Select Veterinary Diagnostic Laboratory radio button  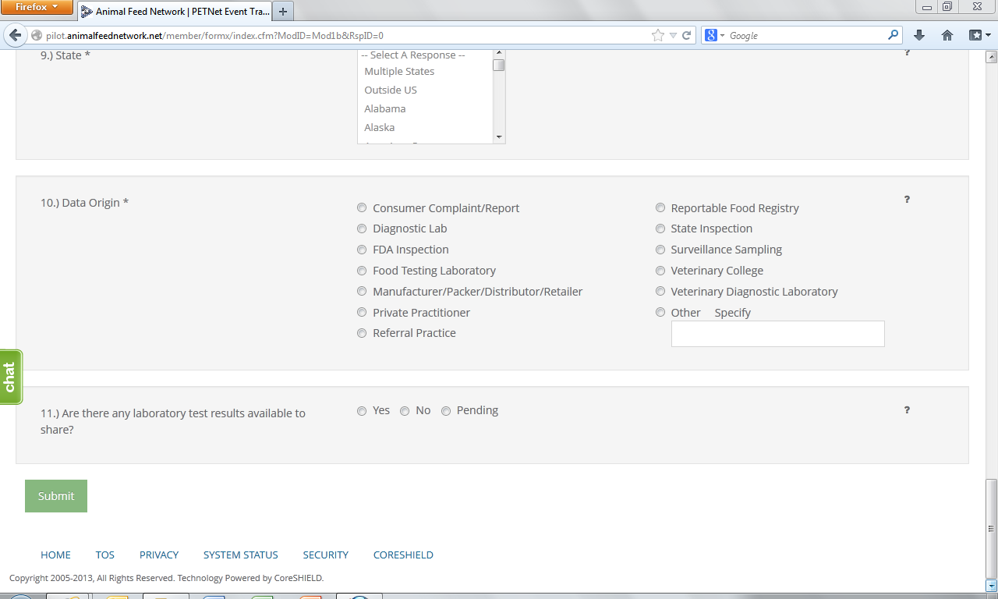660,292
